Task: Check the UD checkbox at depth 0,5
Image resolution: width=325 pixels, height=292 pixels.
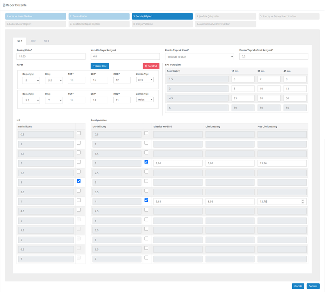Action: pyautogui.click(x=79, y=133)
